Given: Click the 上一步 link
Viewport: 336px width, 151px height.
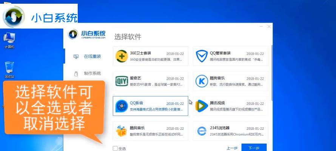Looking at the screenshot, I should pyautogui.click(x=232, y=148).
